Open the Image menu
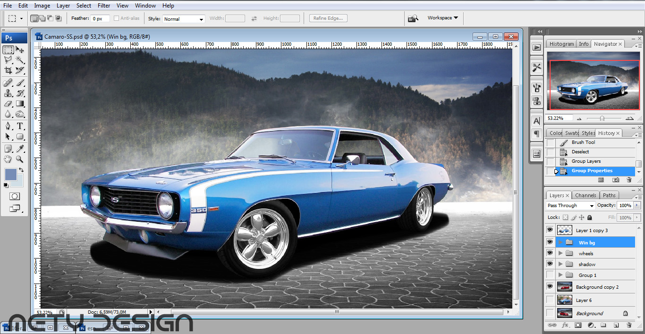Viewport: 645px width, 334px height. 42,6
